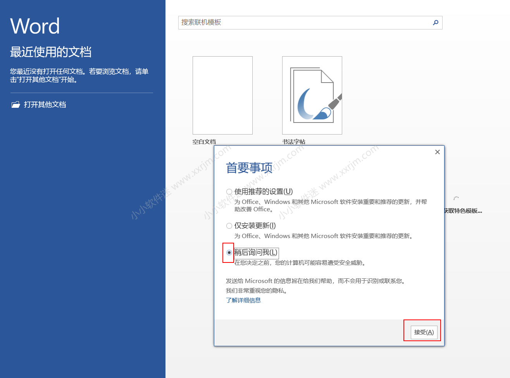The image size is (510, 378).
Task: Click the 书法字帖 caption text
Action: click(294, 142)
